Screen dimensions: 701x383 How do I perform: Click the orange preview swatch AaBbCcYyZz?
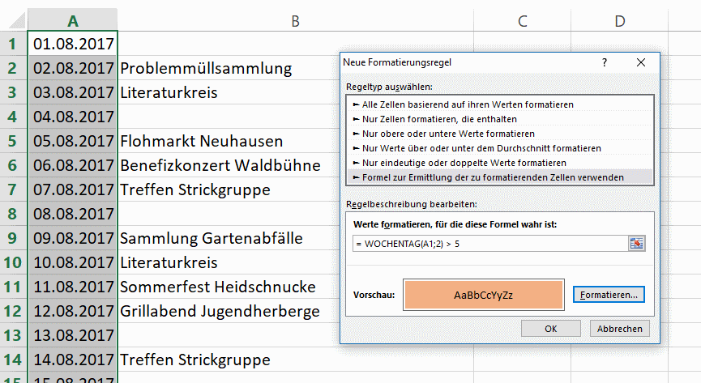(x=484, y=295)
